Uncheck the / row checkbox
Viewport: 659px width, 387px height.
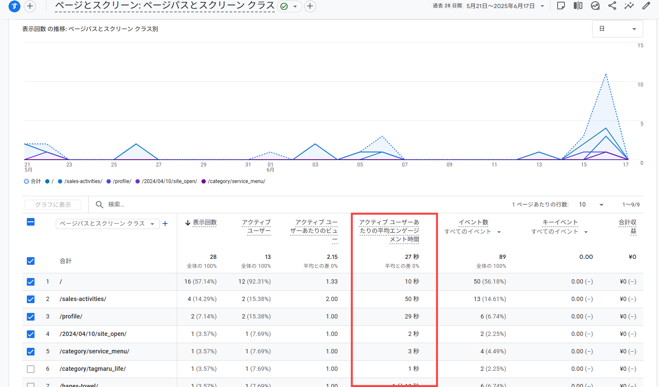coord(31,282)
